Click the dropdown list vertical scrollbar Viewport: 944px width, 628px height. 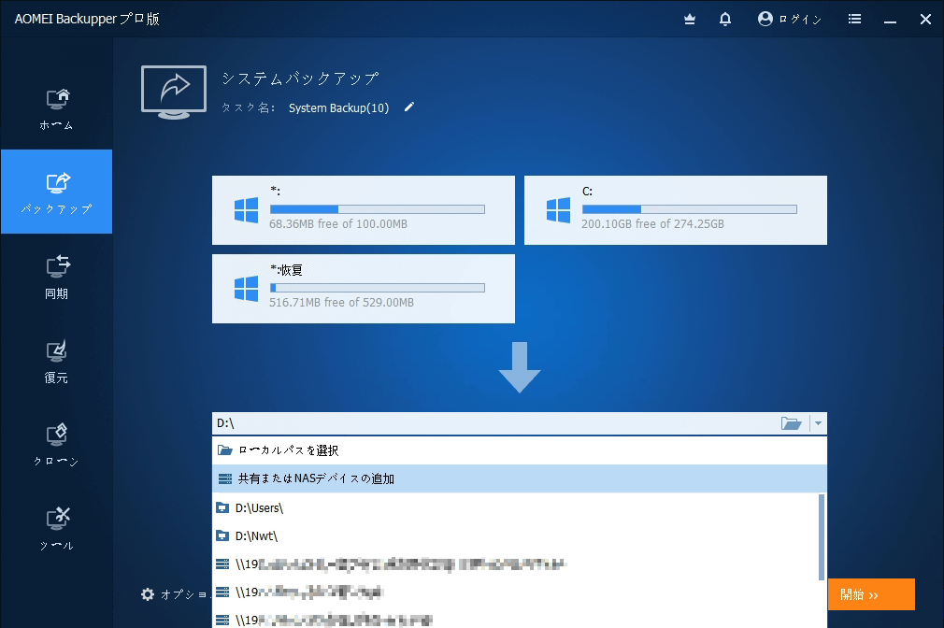(x=822, y=537)
